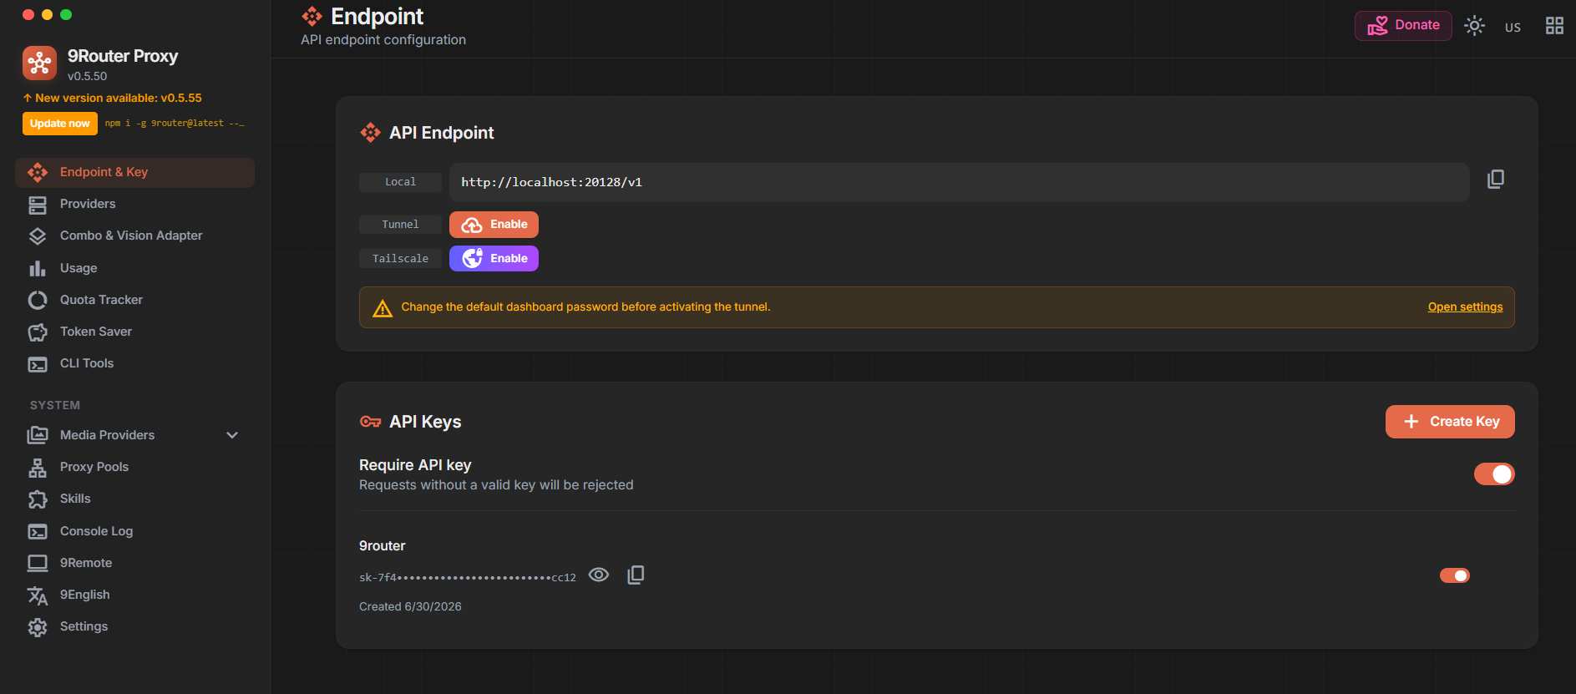Open the grid apps icon in header
This screenshot has height=694, width=1576.
point(1554,26)
